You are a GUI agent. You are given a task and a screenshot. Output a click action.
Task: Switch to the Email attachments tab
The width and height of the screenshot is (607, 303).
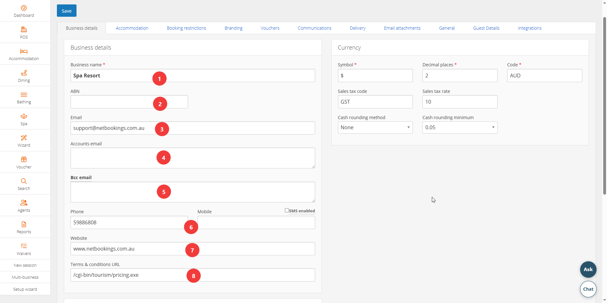(402, 28)
